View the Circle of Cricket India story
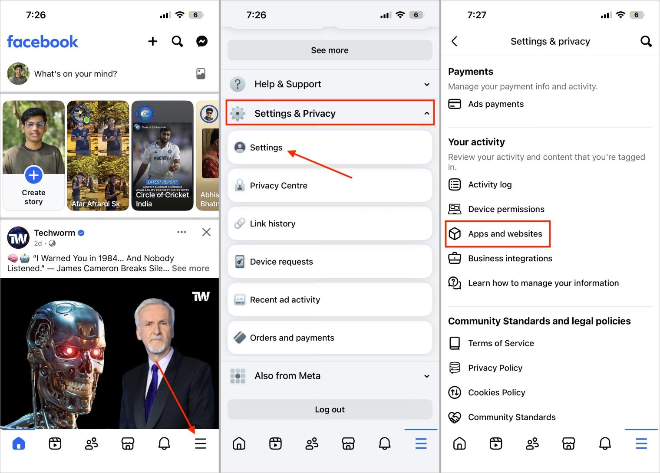The image size is (660, 473). click(x=162, y=155)
